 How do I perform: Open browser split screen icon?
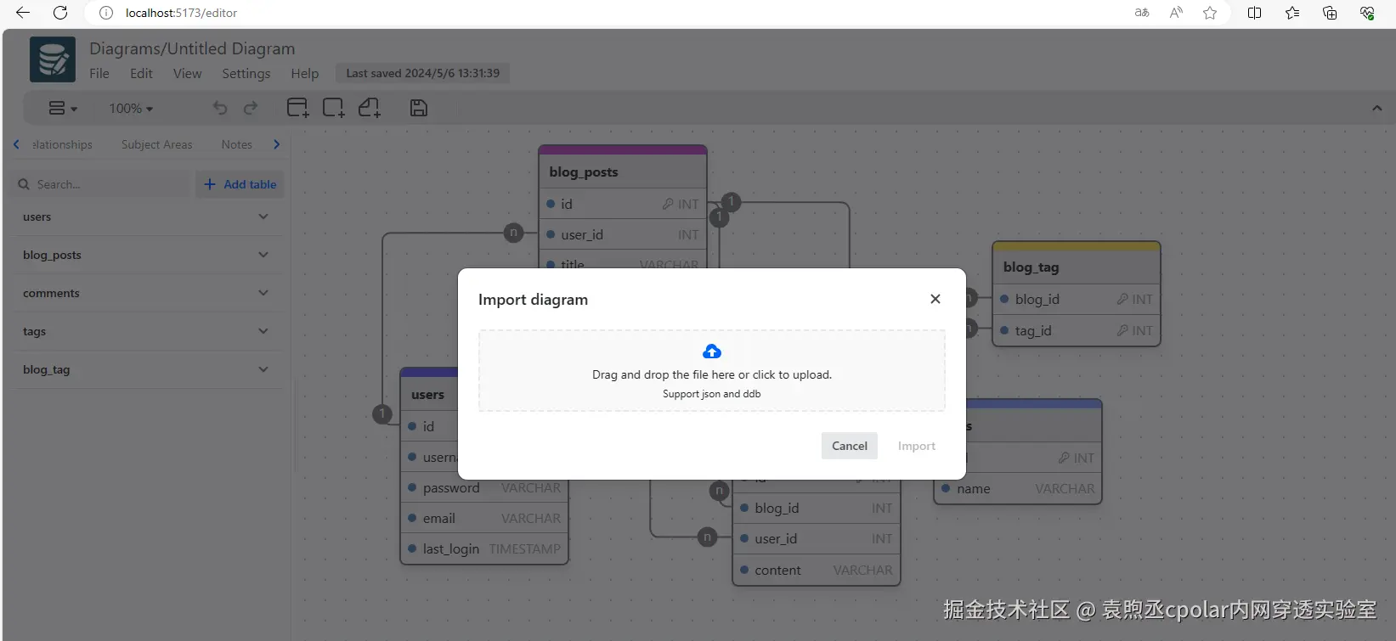click(x=1254, y=13)
